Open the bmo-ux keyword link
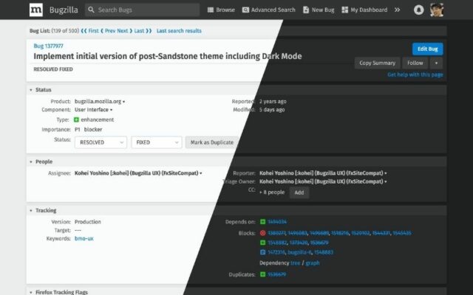The width and height of the screenshot is (473, 295). pyautogui.click(x=84, y=239)
